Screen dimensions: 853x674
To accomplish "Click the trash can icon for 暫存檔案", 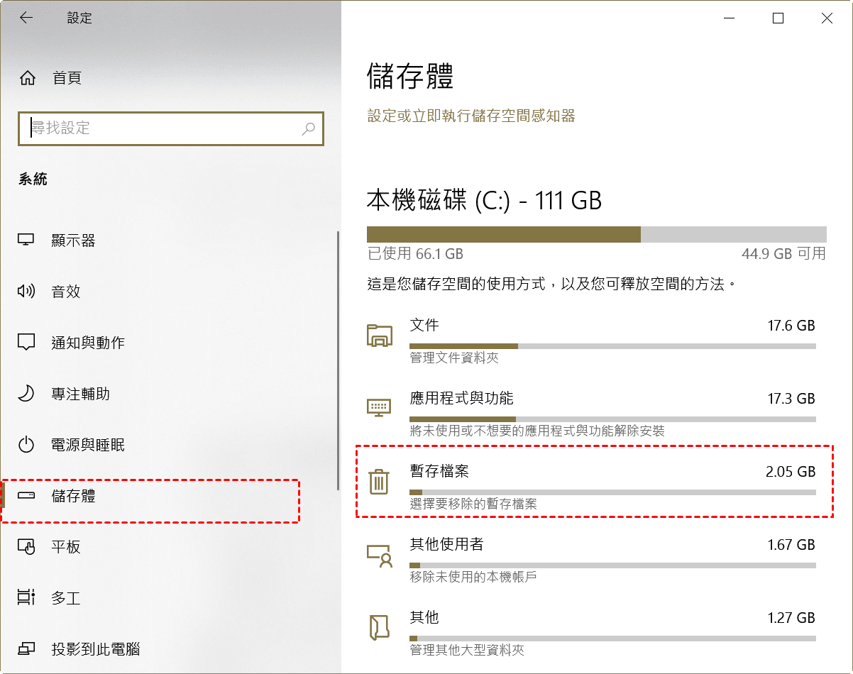I will pos(379,482).
